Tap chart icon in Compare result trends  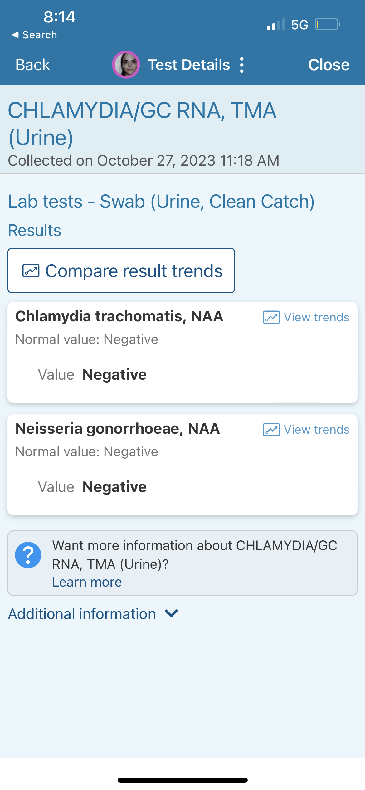coord(31,271)
